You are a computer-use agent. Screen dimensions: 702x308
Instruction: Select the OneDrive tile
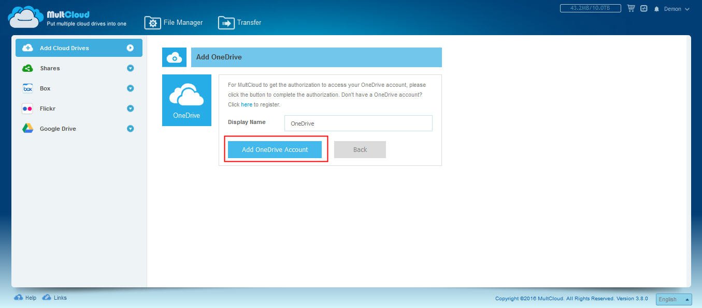point(187,100)
